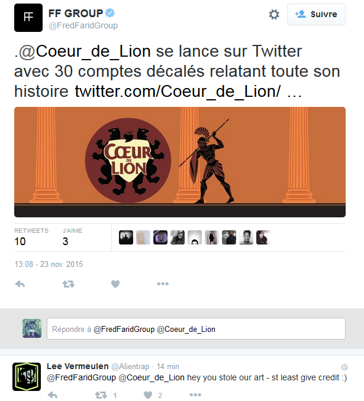Screen dimensions: 364x401
Task: Show the list of 10 retweets
Action: tap(31, 237)
